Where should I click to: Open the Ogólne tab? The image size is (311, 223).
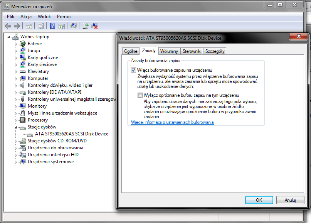[130, 51]
